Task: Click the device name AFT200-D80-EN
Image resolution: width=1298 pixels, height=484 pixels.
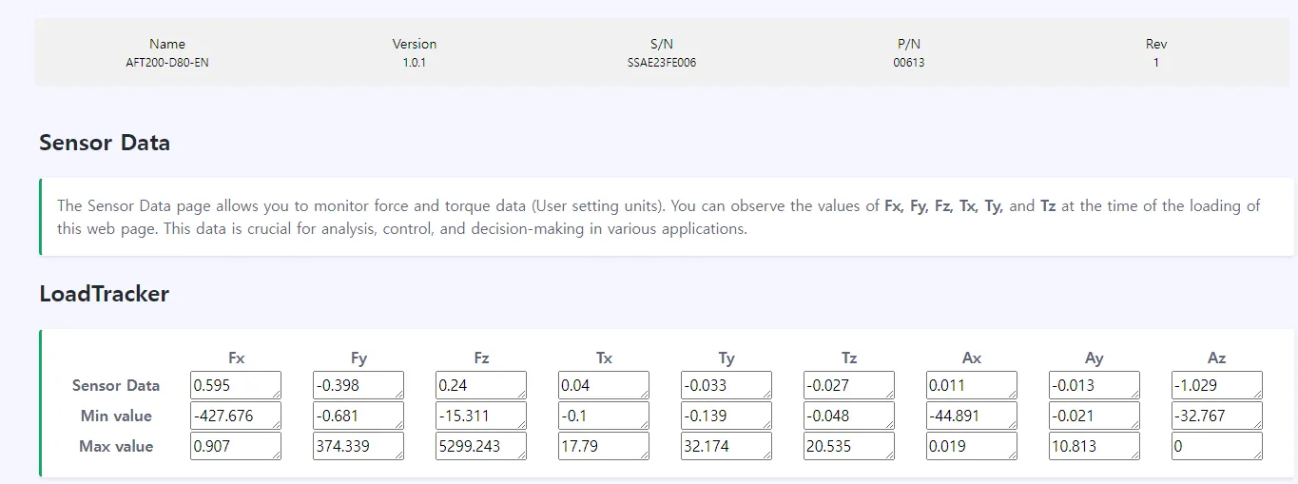Action: pyautogui.click(x=167, y=63)
